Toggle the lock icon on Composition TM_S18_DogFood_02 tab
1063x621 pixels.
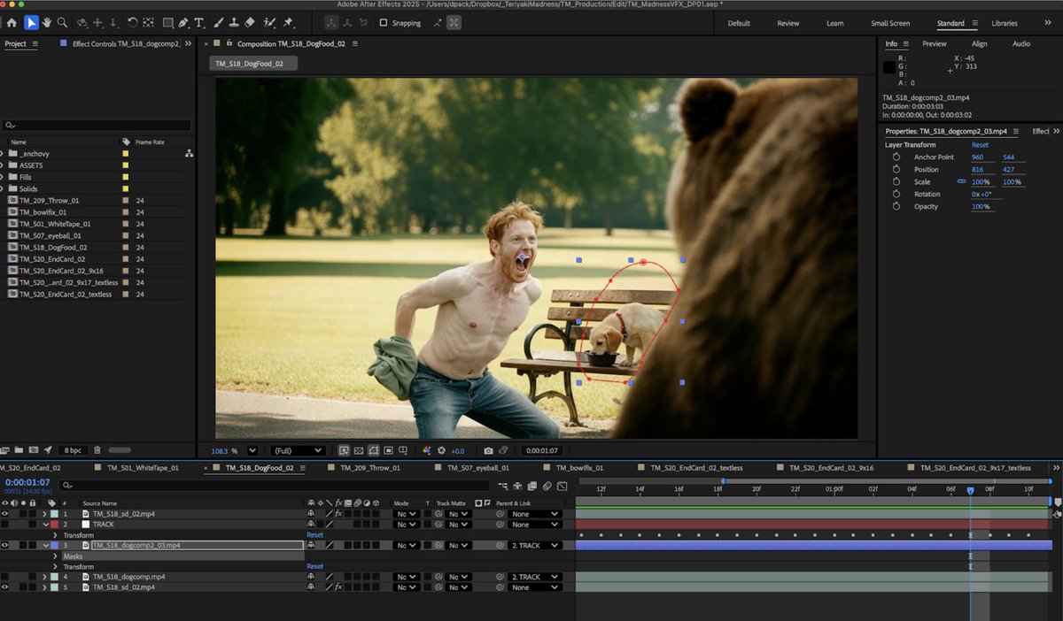point(229,43)
